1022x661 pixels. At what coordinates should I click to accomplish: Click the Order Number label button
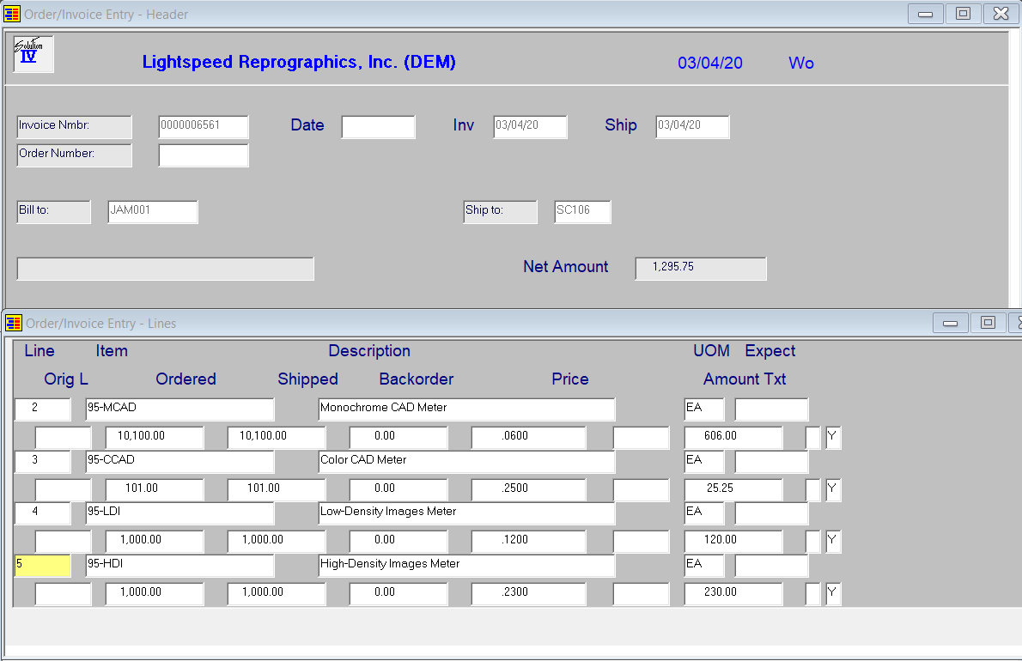pyautogui.click(x=74, y=156)
